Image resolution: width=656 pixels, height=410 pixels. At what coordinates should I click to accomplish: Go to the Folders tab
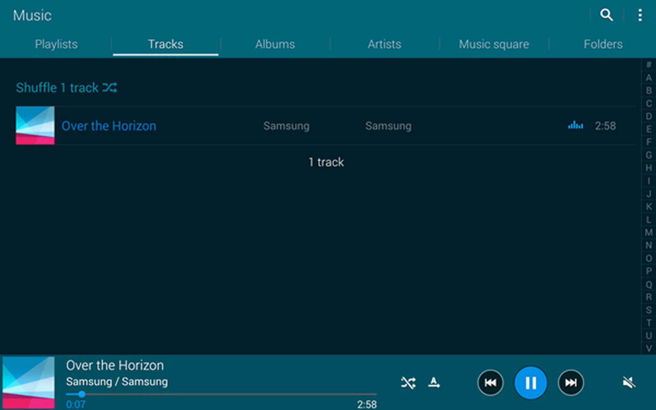(603, 44)
